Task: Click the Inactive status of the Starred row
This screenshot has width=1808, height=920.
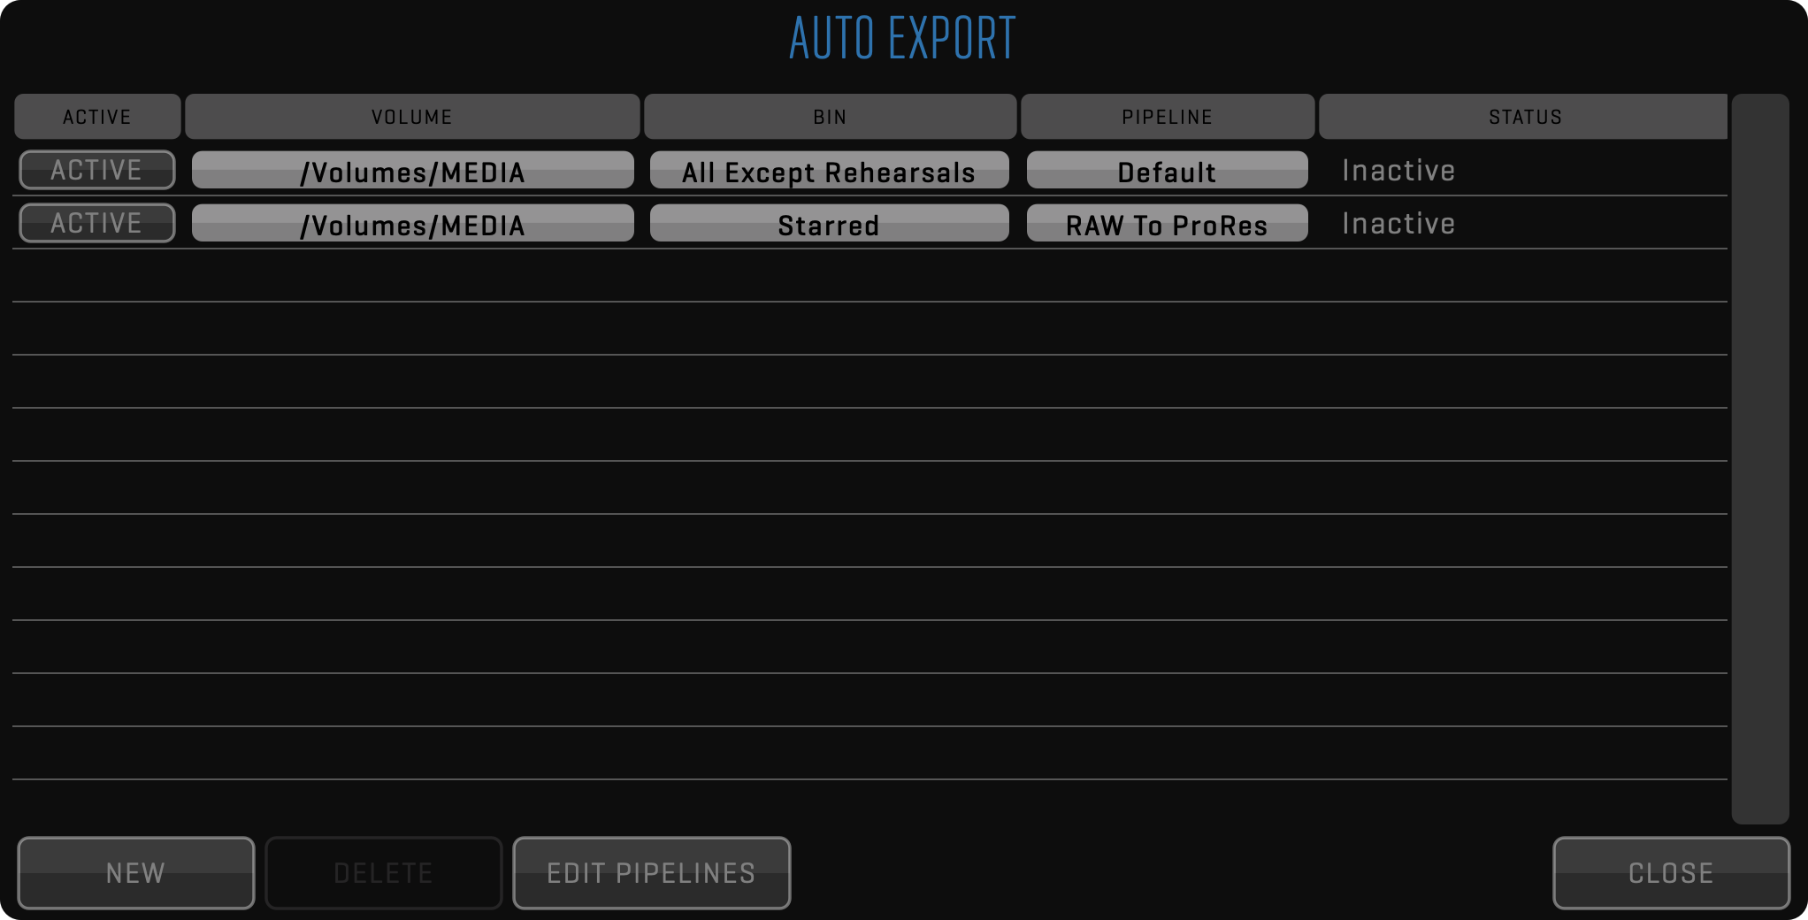Action: (x=1398, y=224)
